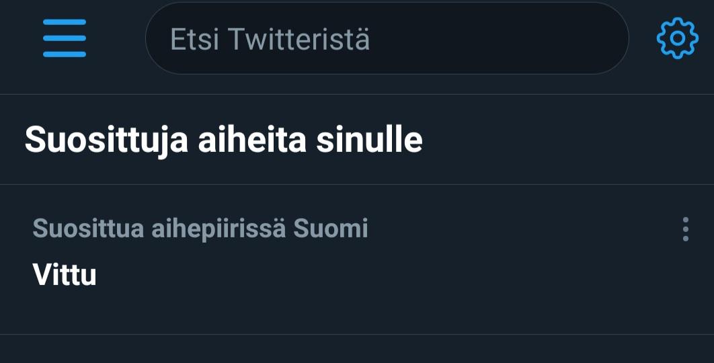View tweets about Vittu
Screen dimensions: 714x363
64,274
